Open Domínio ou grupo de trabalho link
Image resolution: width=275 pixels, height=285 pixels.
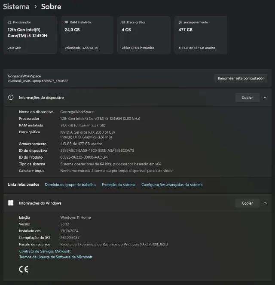(x=70, y=185)
